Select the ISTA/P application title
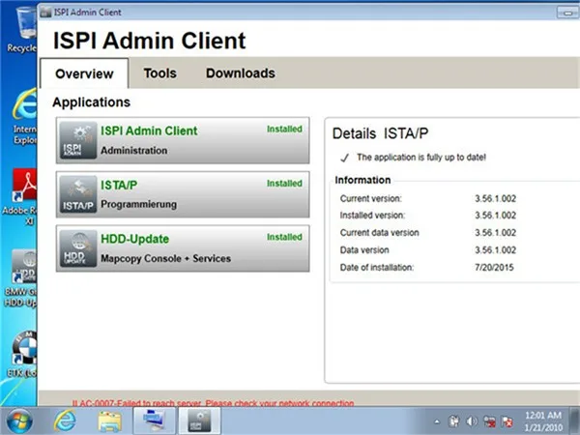The height and width of the screenshot is (435, 580). pyautogui.click(x=119, y=185)
